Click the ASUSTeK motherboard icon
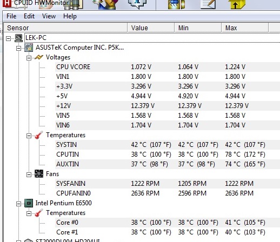This screenshot has height=242, width=280. coord(29,48)
